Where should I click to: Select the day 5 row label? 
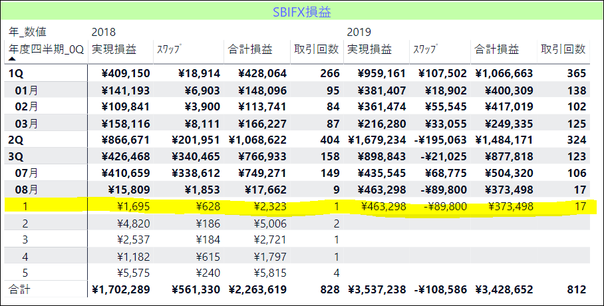pyautogui.click(x=25, y=273)
